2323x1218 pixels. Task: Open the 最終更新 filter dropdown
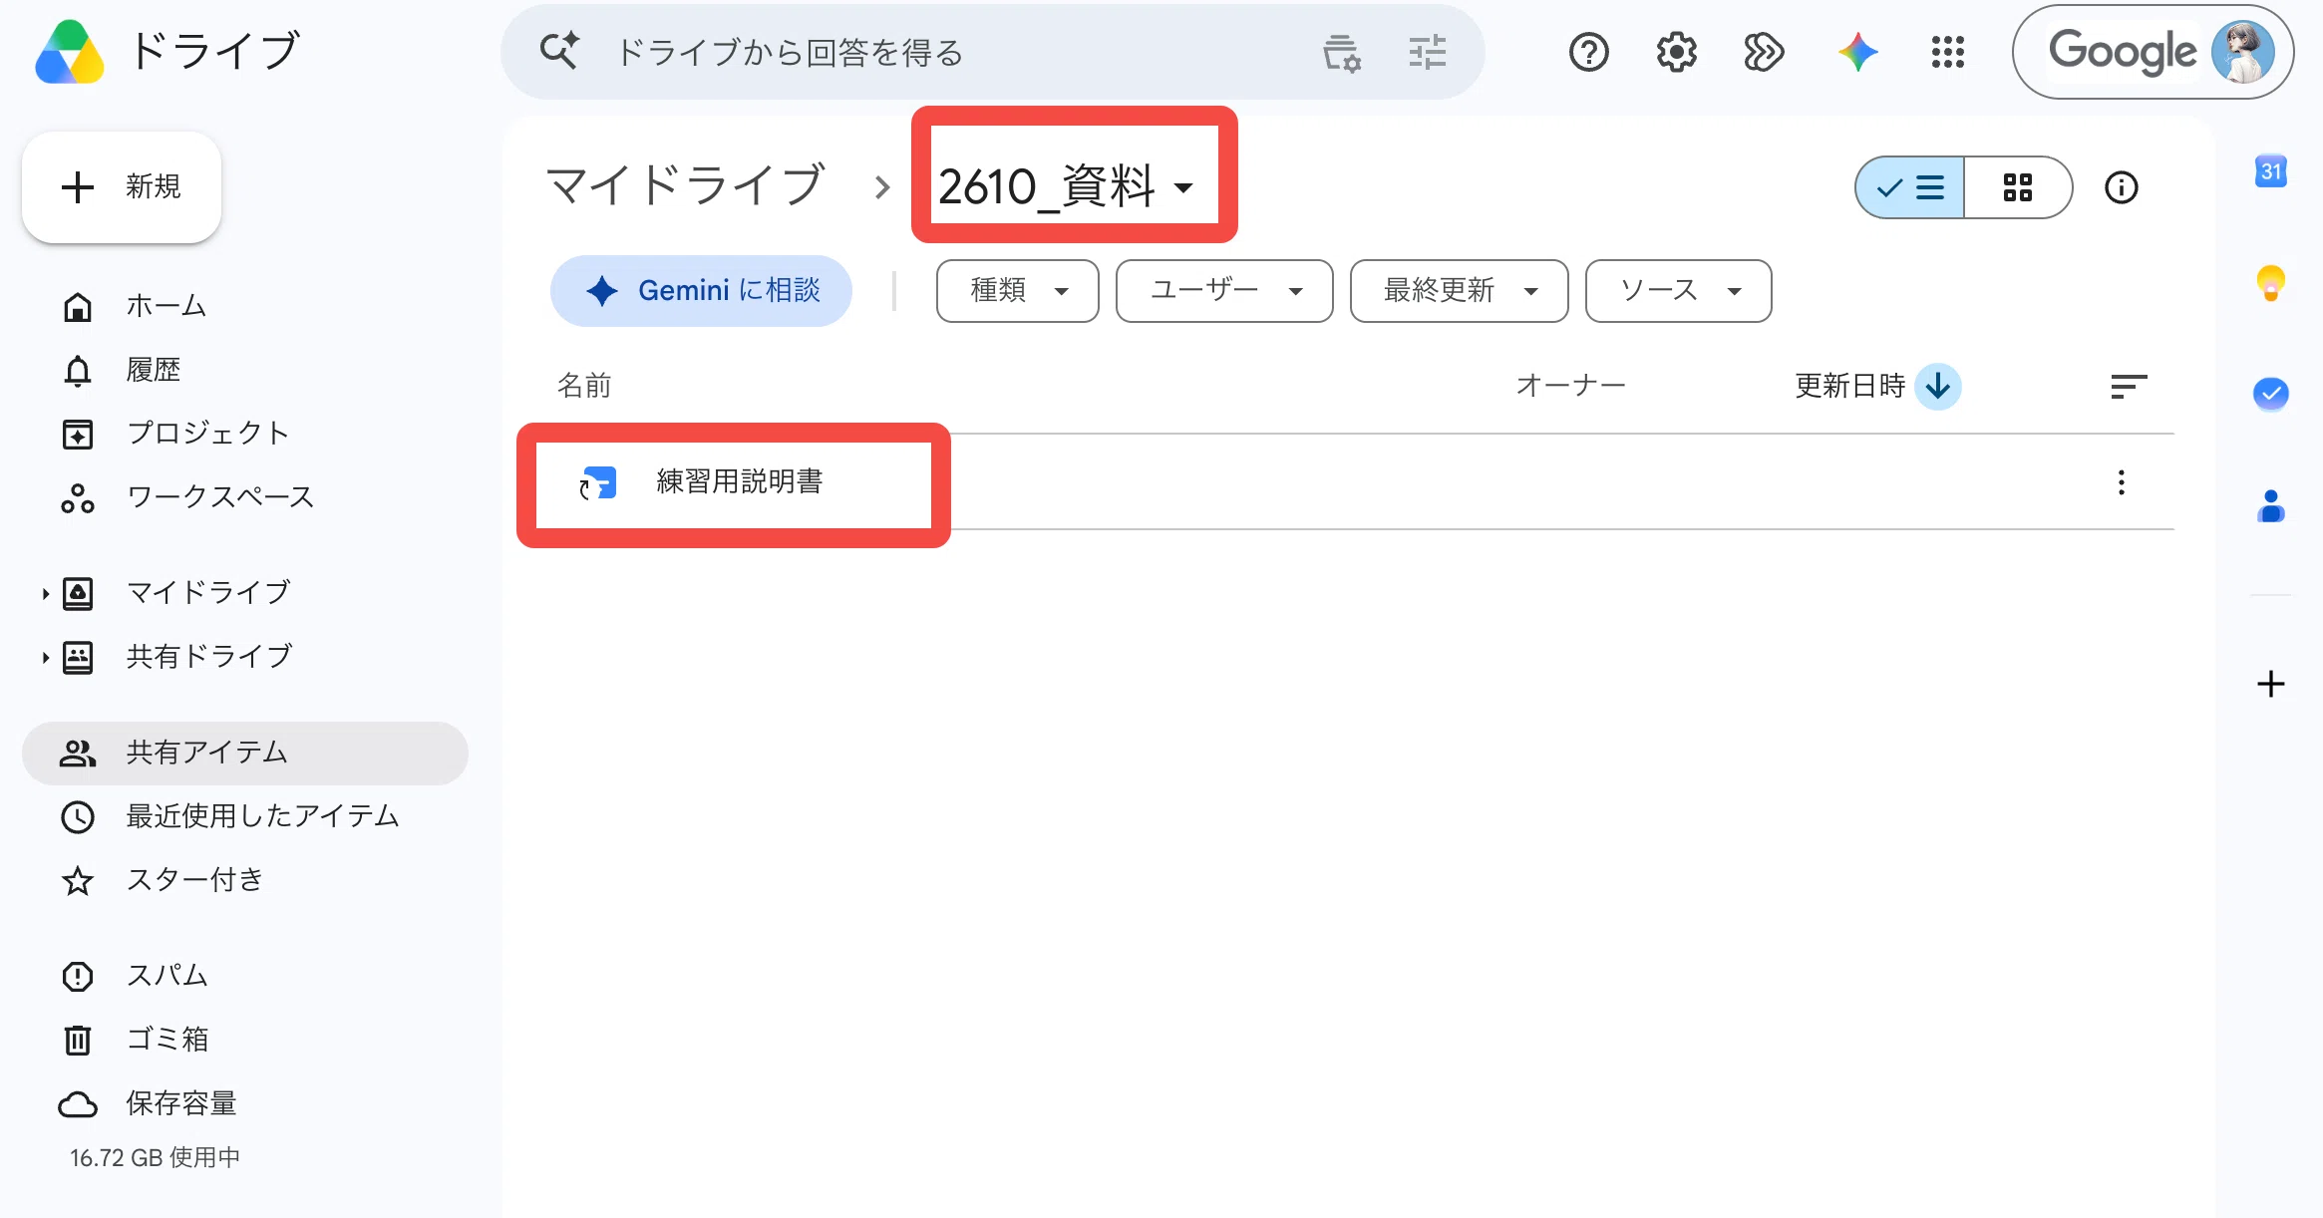point(1459,291)
